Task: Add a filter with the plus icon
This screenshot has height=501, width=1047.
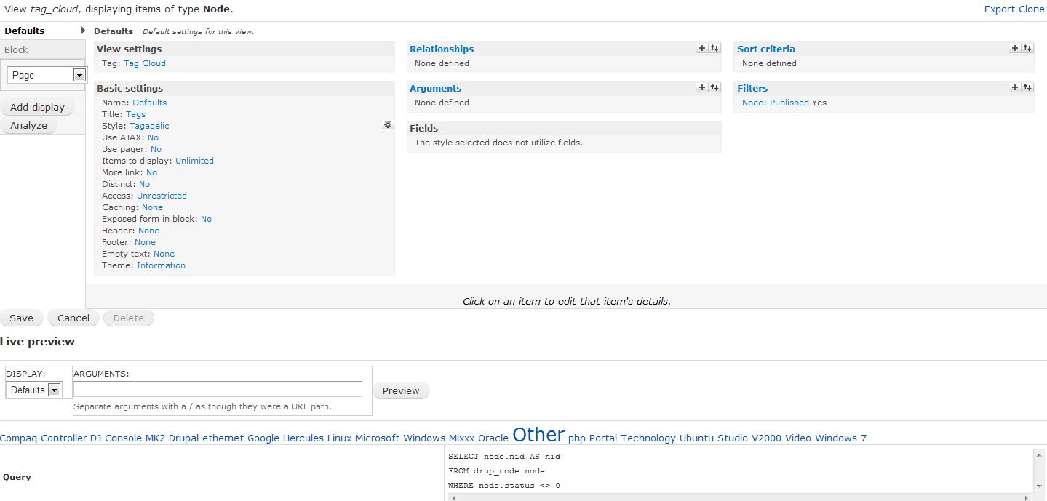Action: click(x=1015, y=87)
